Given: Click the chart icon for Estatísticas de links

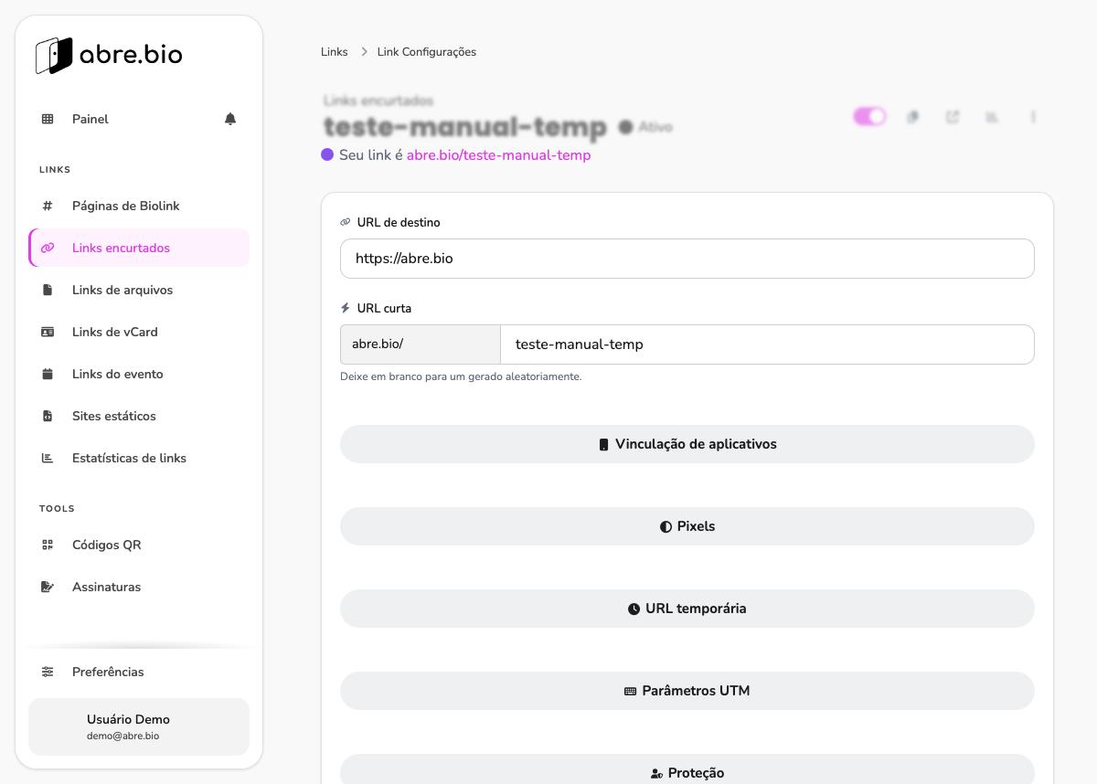Looking at the screenshot, I should point(48,458).
